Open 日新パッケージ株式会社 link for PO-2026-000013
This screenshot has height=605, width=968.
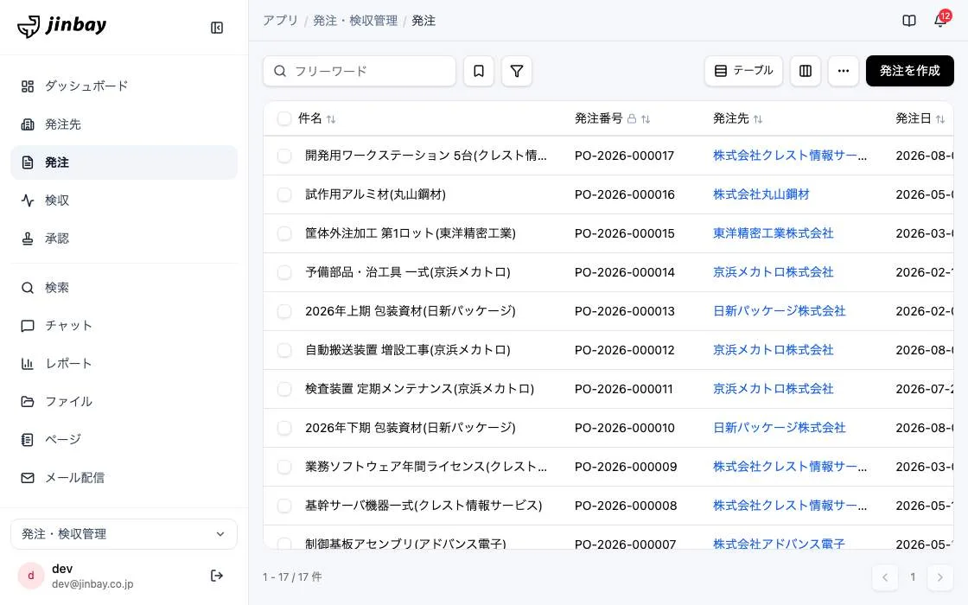pyautogui.click(x=779, y=311)
